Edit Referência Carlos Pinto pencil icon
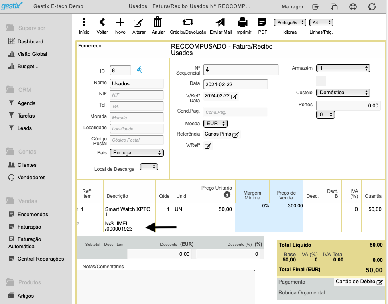Image resolution: width=388 pixels, height=304 pixels. (236, 135)
